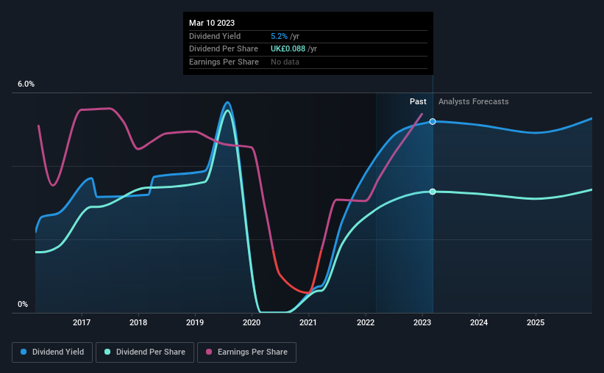Click the teal Dividend Per Share legend dot
Screen dimensions: 604x373
click(107, 352)
